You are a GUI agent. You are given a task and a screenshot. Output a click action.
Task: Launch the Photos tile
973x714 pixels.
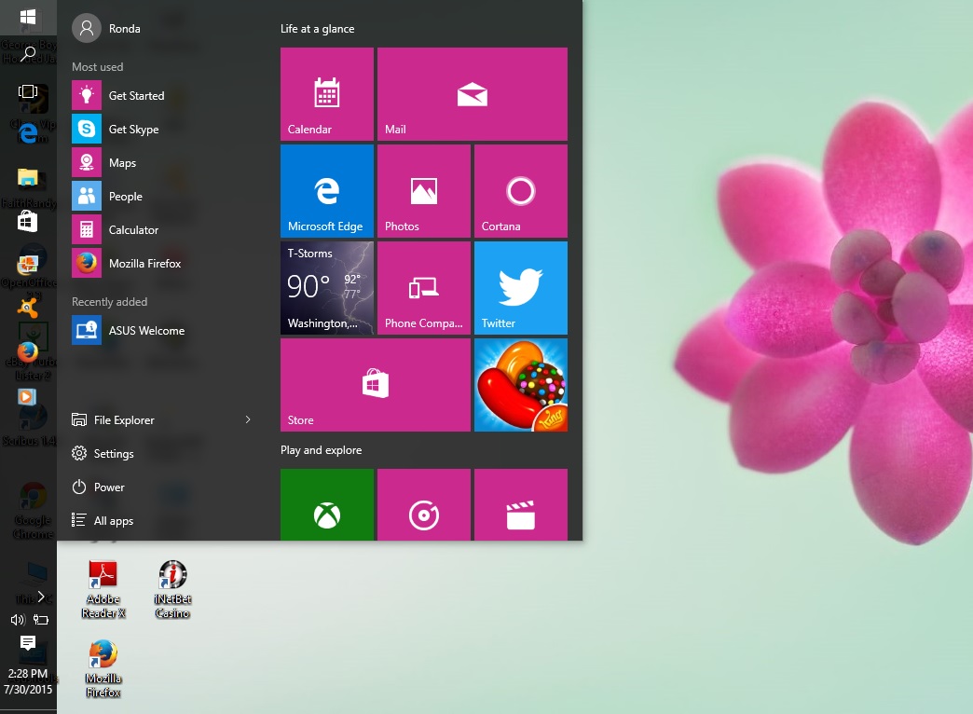pyautogui.click(x=423, y=191)
